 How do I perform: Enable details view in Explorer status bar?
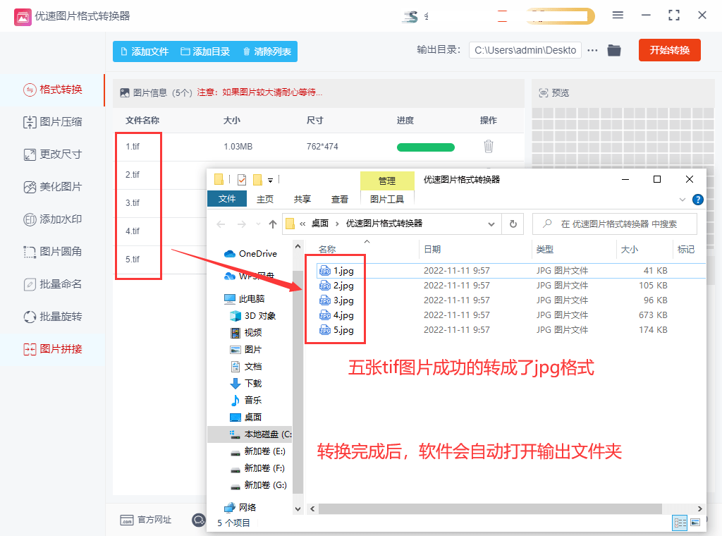[x=680, y=523]
